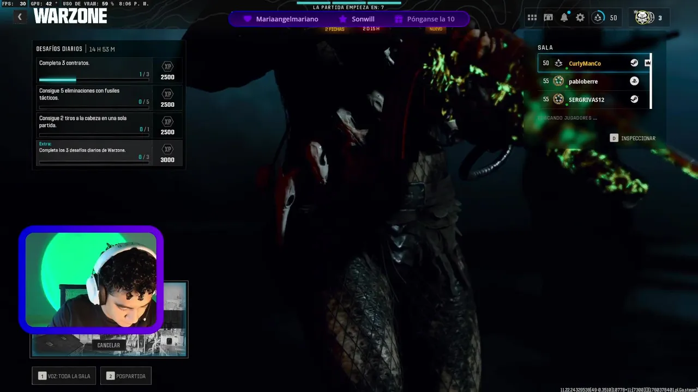
Task: Open the headset social channels icon
Action: click(x=549, y=18)
